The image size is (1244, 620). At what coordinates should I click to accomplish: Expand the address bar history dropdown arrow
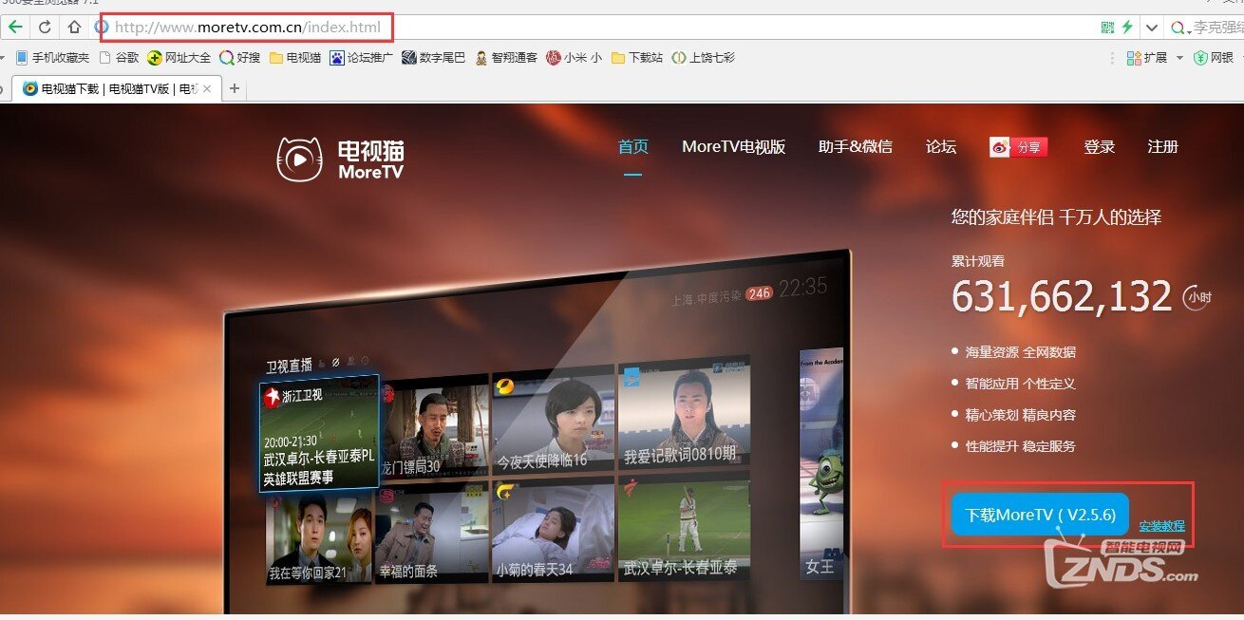[x=1152, y=28]
